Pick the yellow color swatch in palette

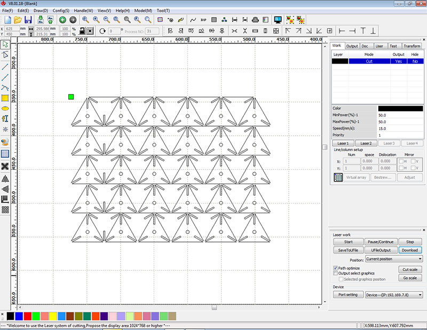[53, 316]
